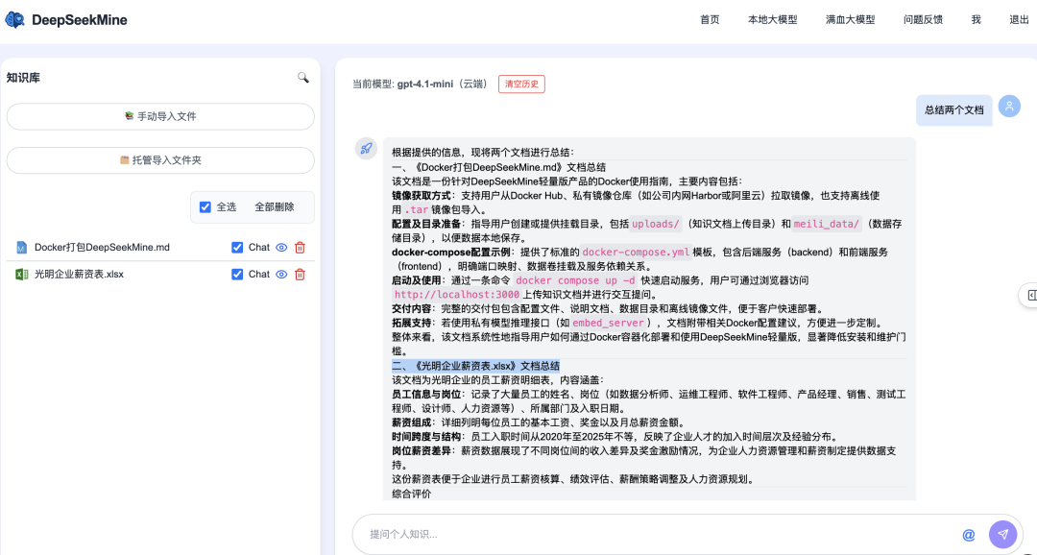Expand the side panel handle at right edge
The image size is (1037, 555).
[1029, 295]
